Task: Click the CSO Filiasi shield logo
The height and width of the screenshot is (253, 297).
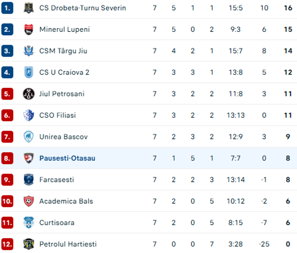Action: pos(29,115)
